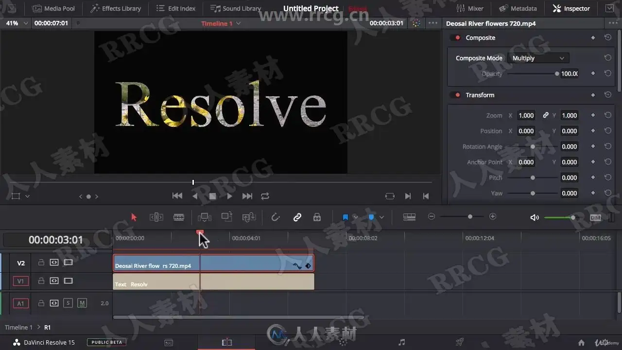Play the timeline forward
This screenshot has height=350, width=622.
[x=230, y=196]
